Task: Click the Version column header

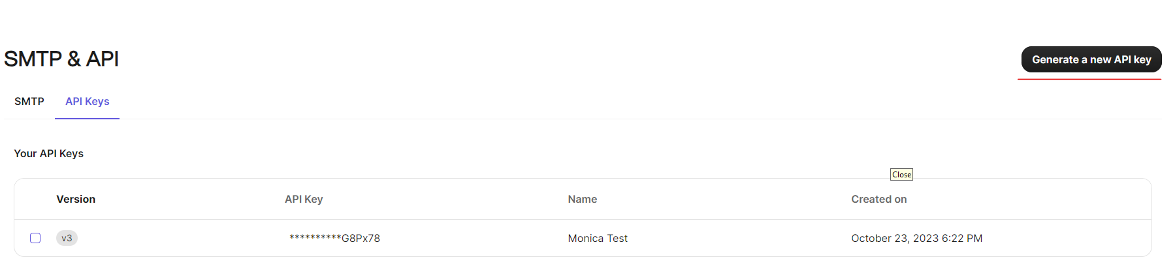Action: click(76, 199)
